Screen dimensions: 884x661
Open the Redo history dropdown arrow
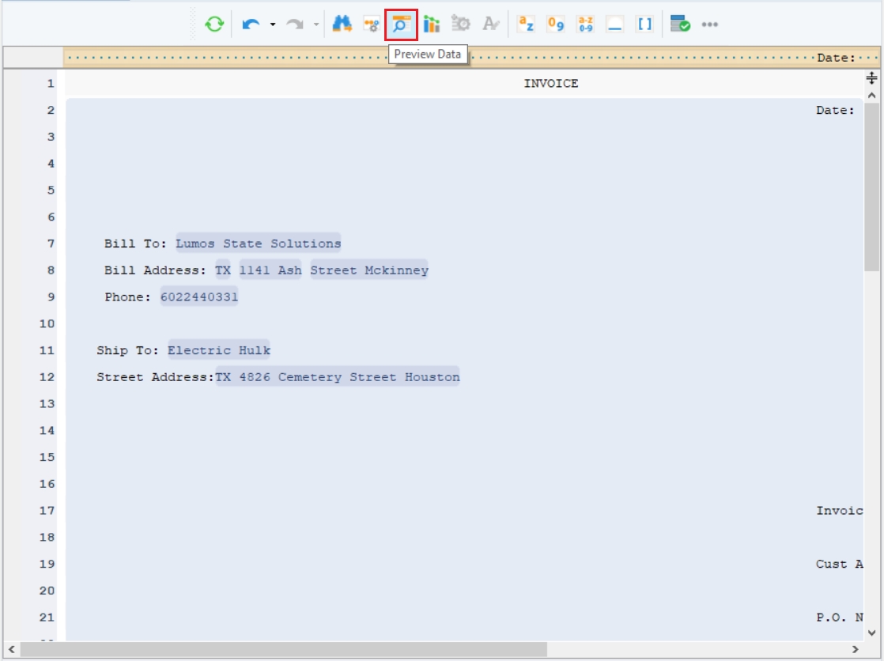point(316,25)
